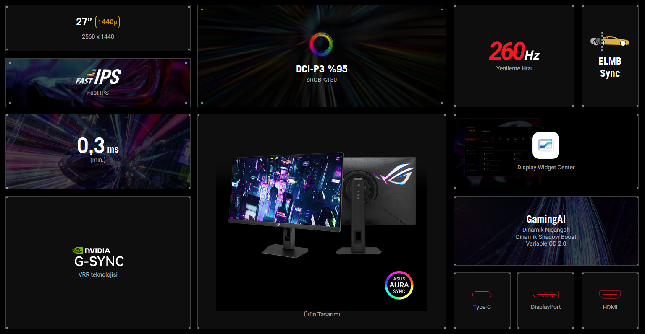Click the Ürün Tasarımı caption

click(322, 314)
